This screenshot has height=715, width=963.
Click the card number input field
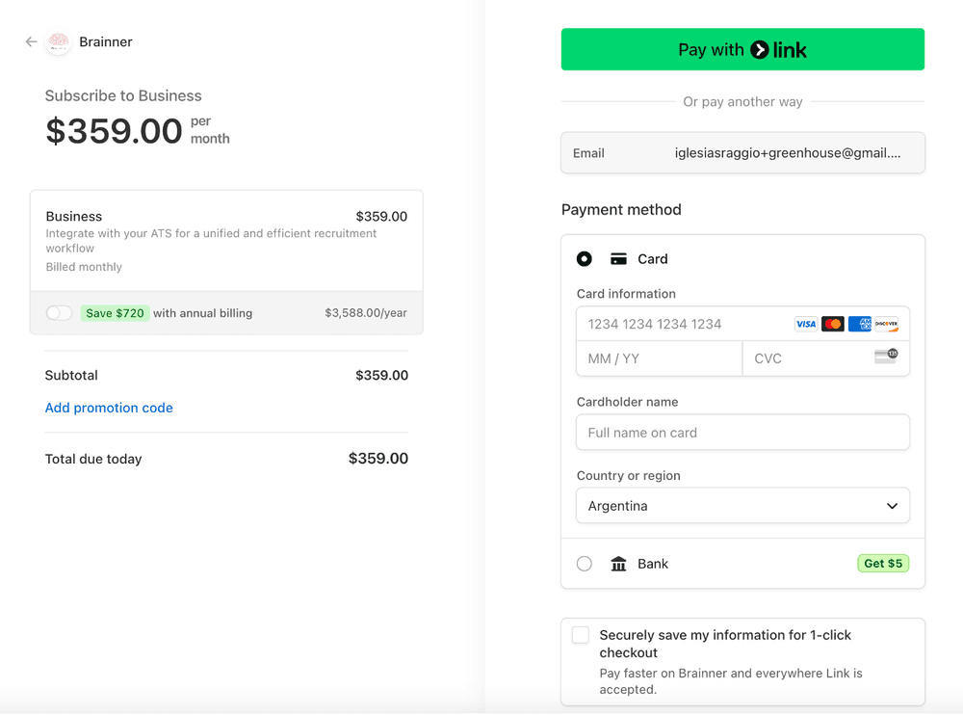(684, 324)
